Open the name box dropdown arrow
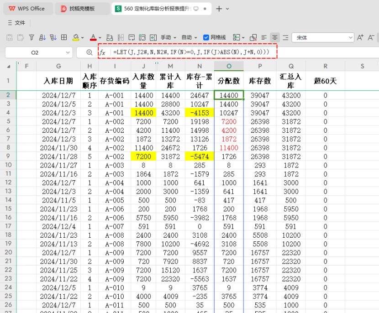This screenshot has height=313, width=379. [x=68, y=52]
